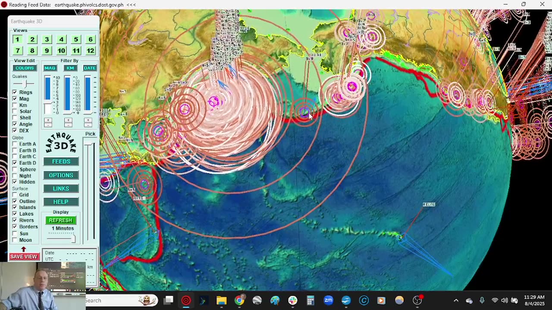552x310 pixels.
Task: Launch Google Chrome from the taskbar
Action: [239, 300]
